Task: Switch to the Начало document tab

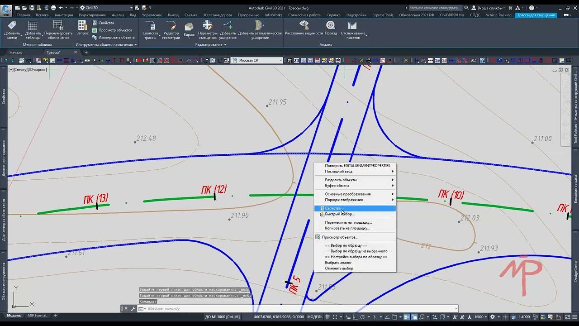Action: (16, 53)
